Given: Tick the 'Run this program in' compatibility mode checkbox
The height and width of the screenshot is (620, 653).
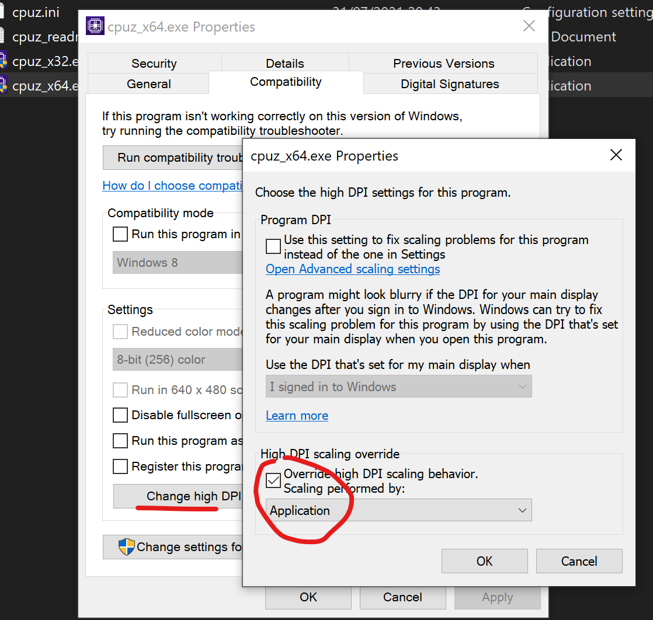Looking at the screenshot, I should pyautogui.click(x=120, y=234).
